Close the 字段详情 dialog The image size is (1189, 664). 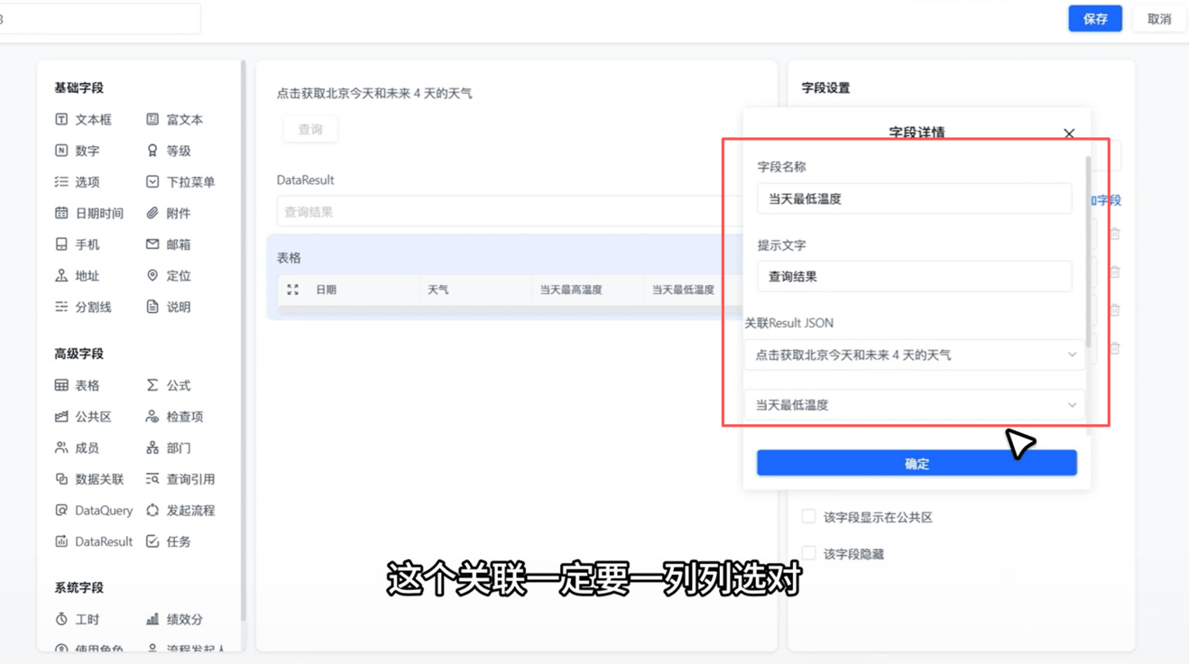pos(1069,134)
